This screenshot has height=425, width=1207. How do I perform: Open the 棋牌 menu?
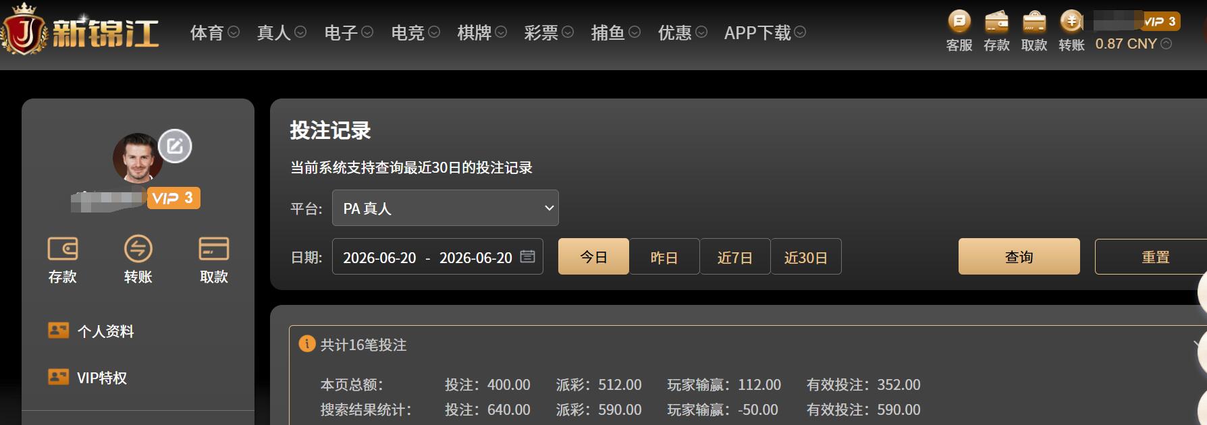click(x=474, y=32)
